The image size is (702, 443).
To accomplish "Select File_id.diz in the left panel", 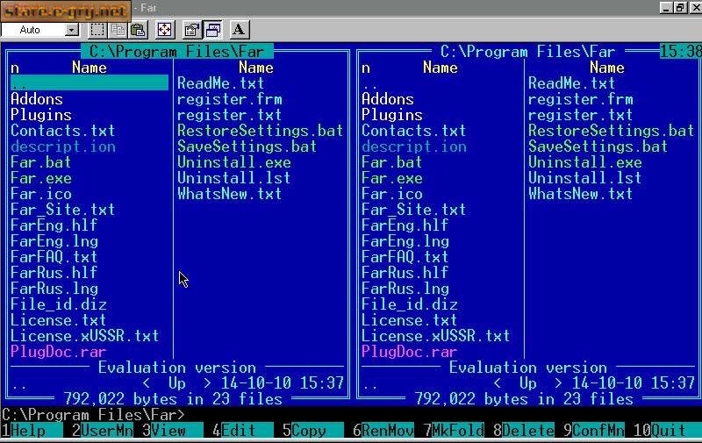I will coord(58,304).
